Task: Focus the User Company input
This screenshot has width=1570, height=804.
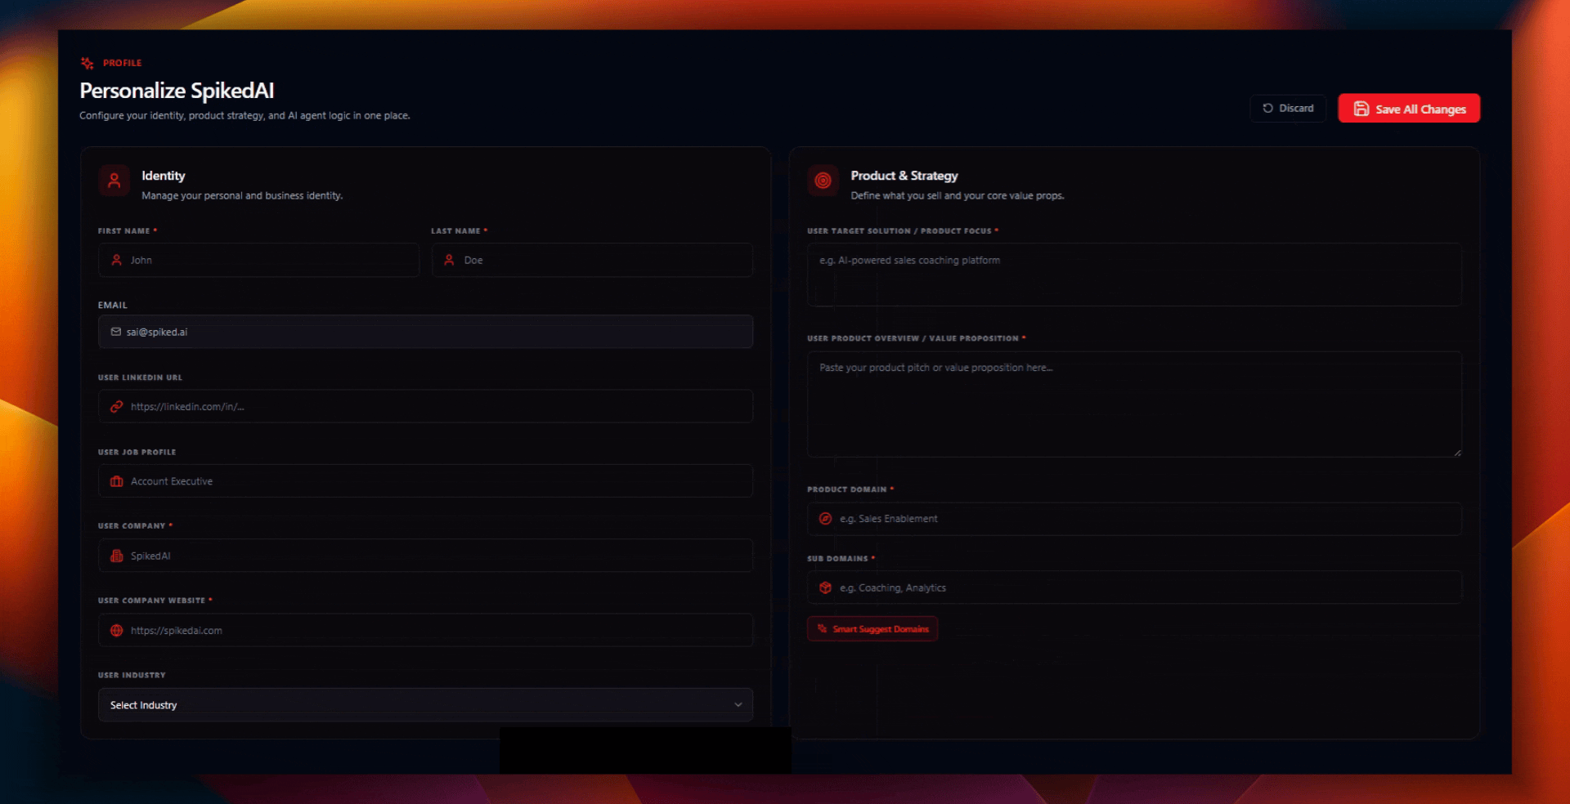Action: point(425,556)
